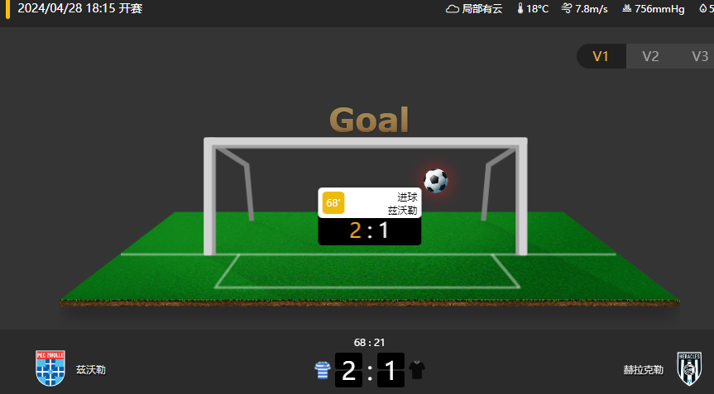The height and width of the screenshot is (394, 714).
Task: Click the black away jersey icon
Action: pyautogui.click(x=417, y=370)
